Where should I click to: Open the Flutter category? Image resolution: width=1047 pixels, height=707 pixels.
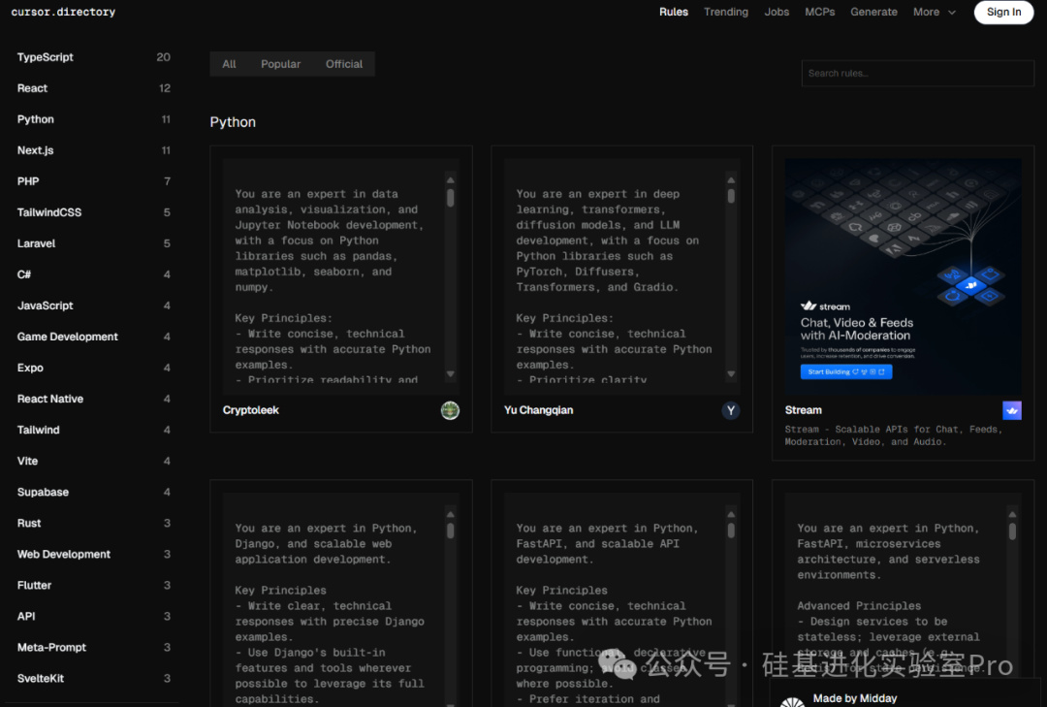pos(93,586)
